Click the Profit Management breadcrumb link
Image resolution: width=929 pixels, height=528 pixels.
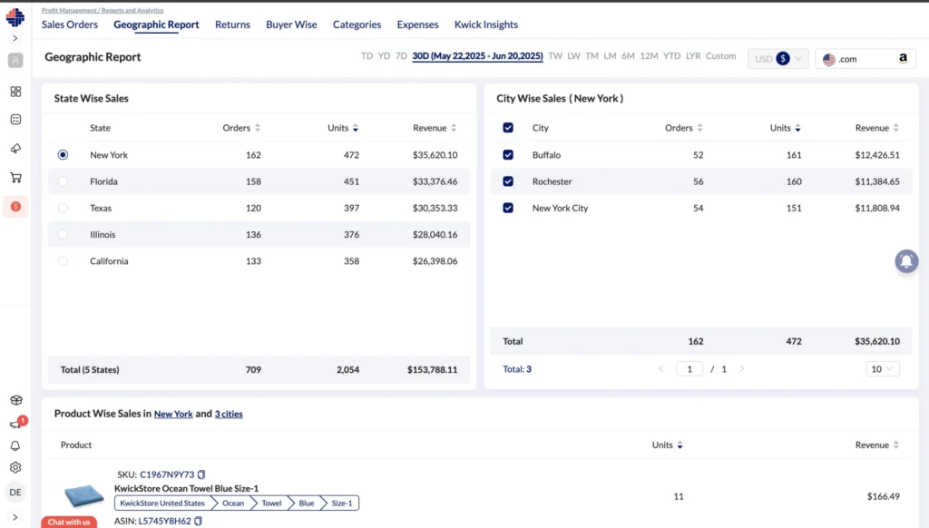click(x=69, y=10)
